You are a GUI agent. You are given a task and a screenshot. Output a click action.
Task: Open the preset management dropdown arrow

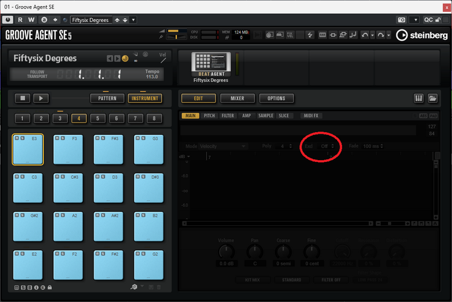133,20
